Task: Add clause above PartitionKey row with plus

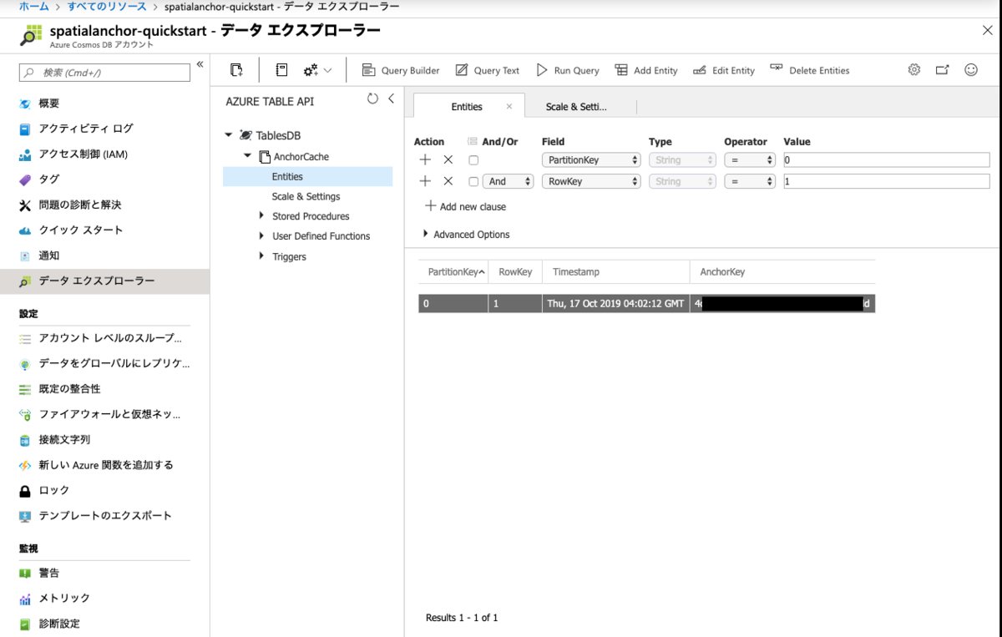Action: pyautogui.click(x=425, y=159)
